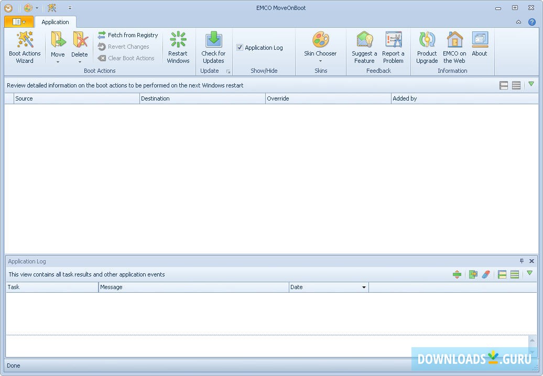Click the log collapse/expand rows icon
Screen dimensions: 543x376
[457, 274]
